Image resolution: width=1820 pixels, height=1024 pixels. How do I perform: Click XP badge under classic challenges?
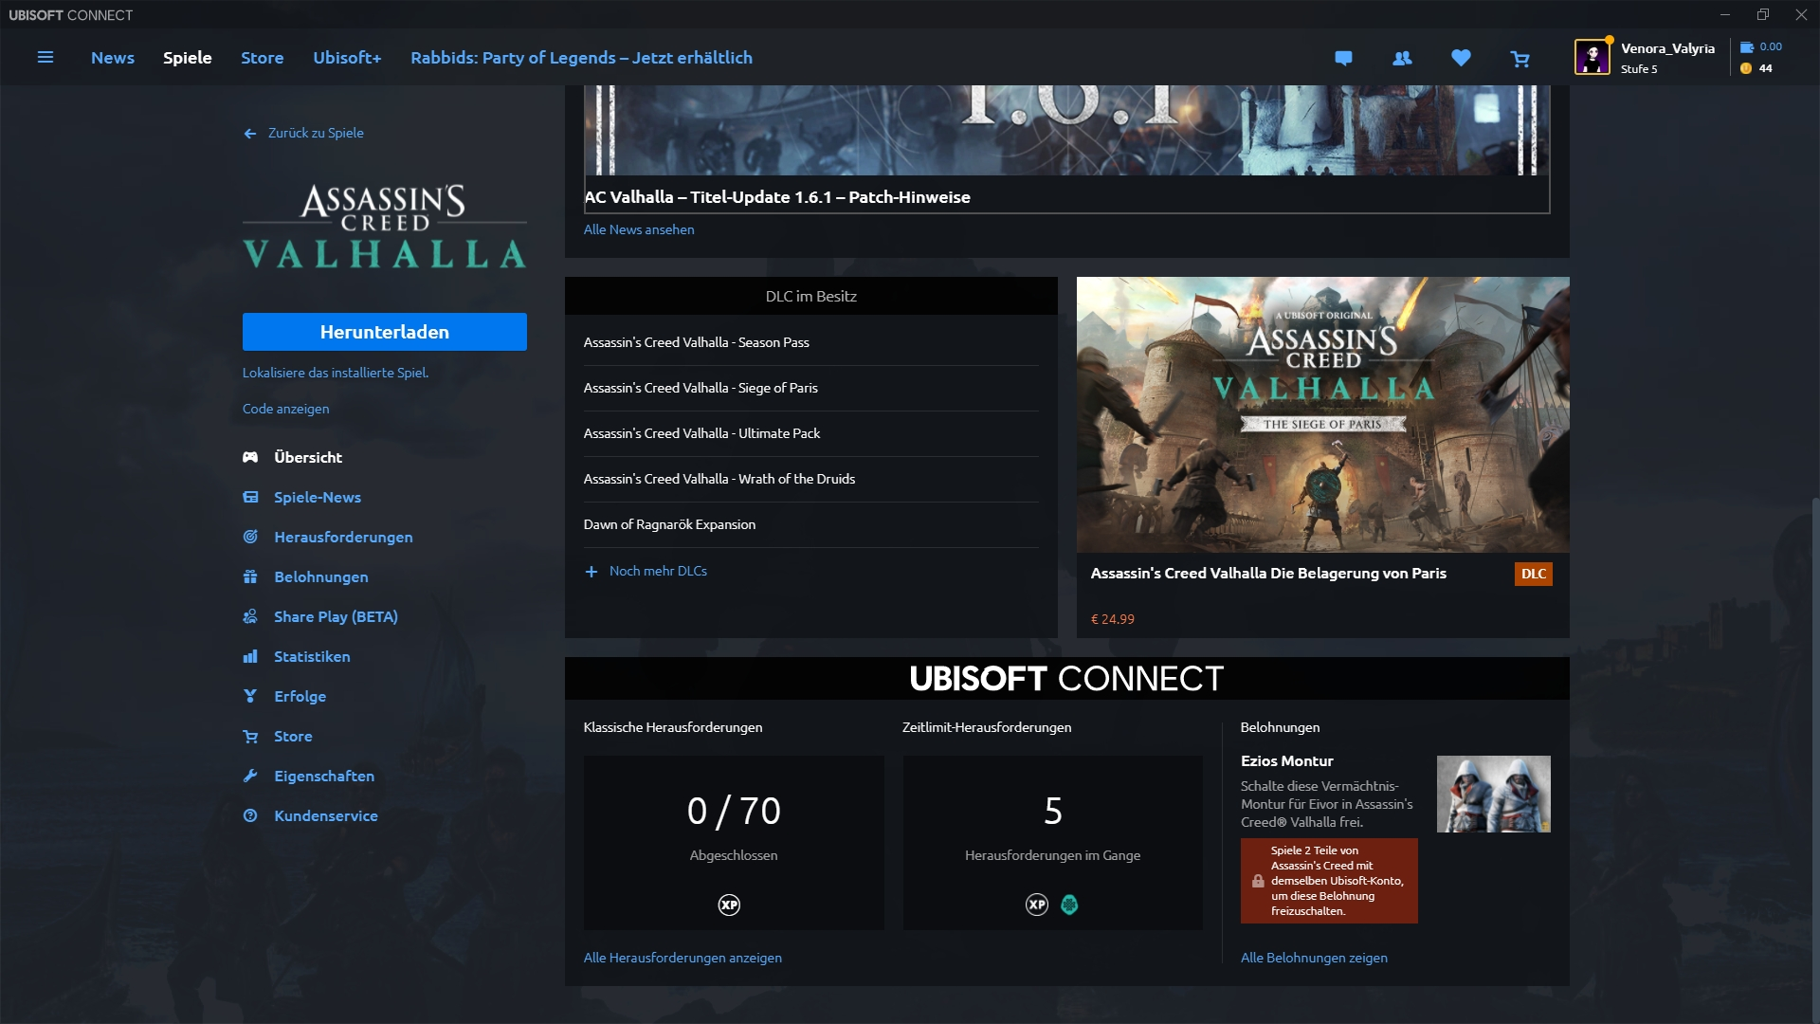click(x=729, y=905)
